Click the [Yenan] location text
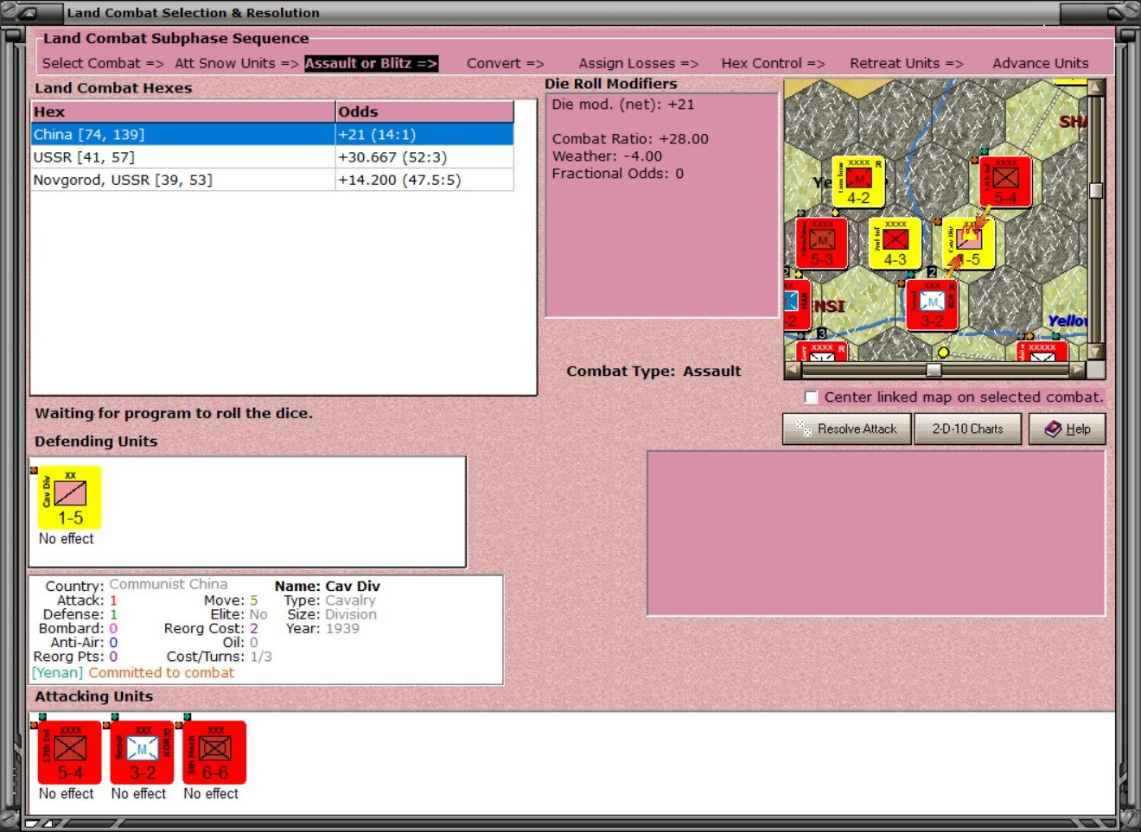Image resolution: width=1141 pixels, height=832 pixels. click(57, 672)
